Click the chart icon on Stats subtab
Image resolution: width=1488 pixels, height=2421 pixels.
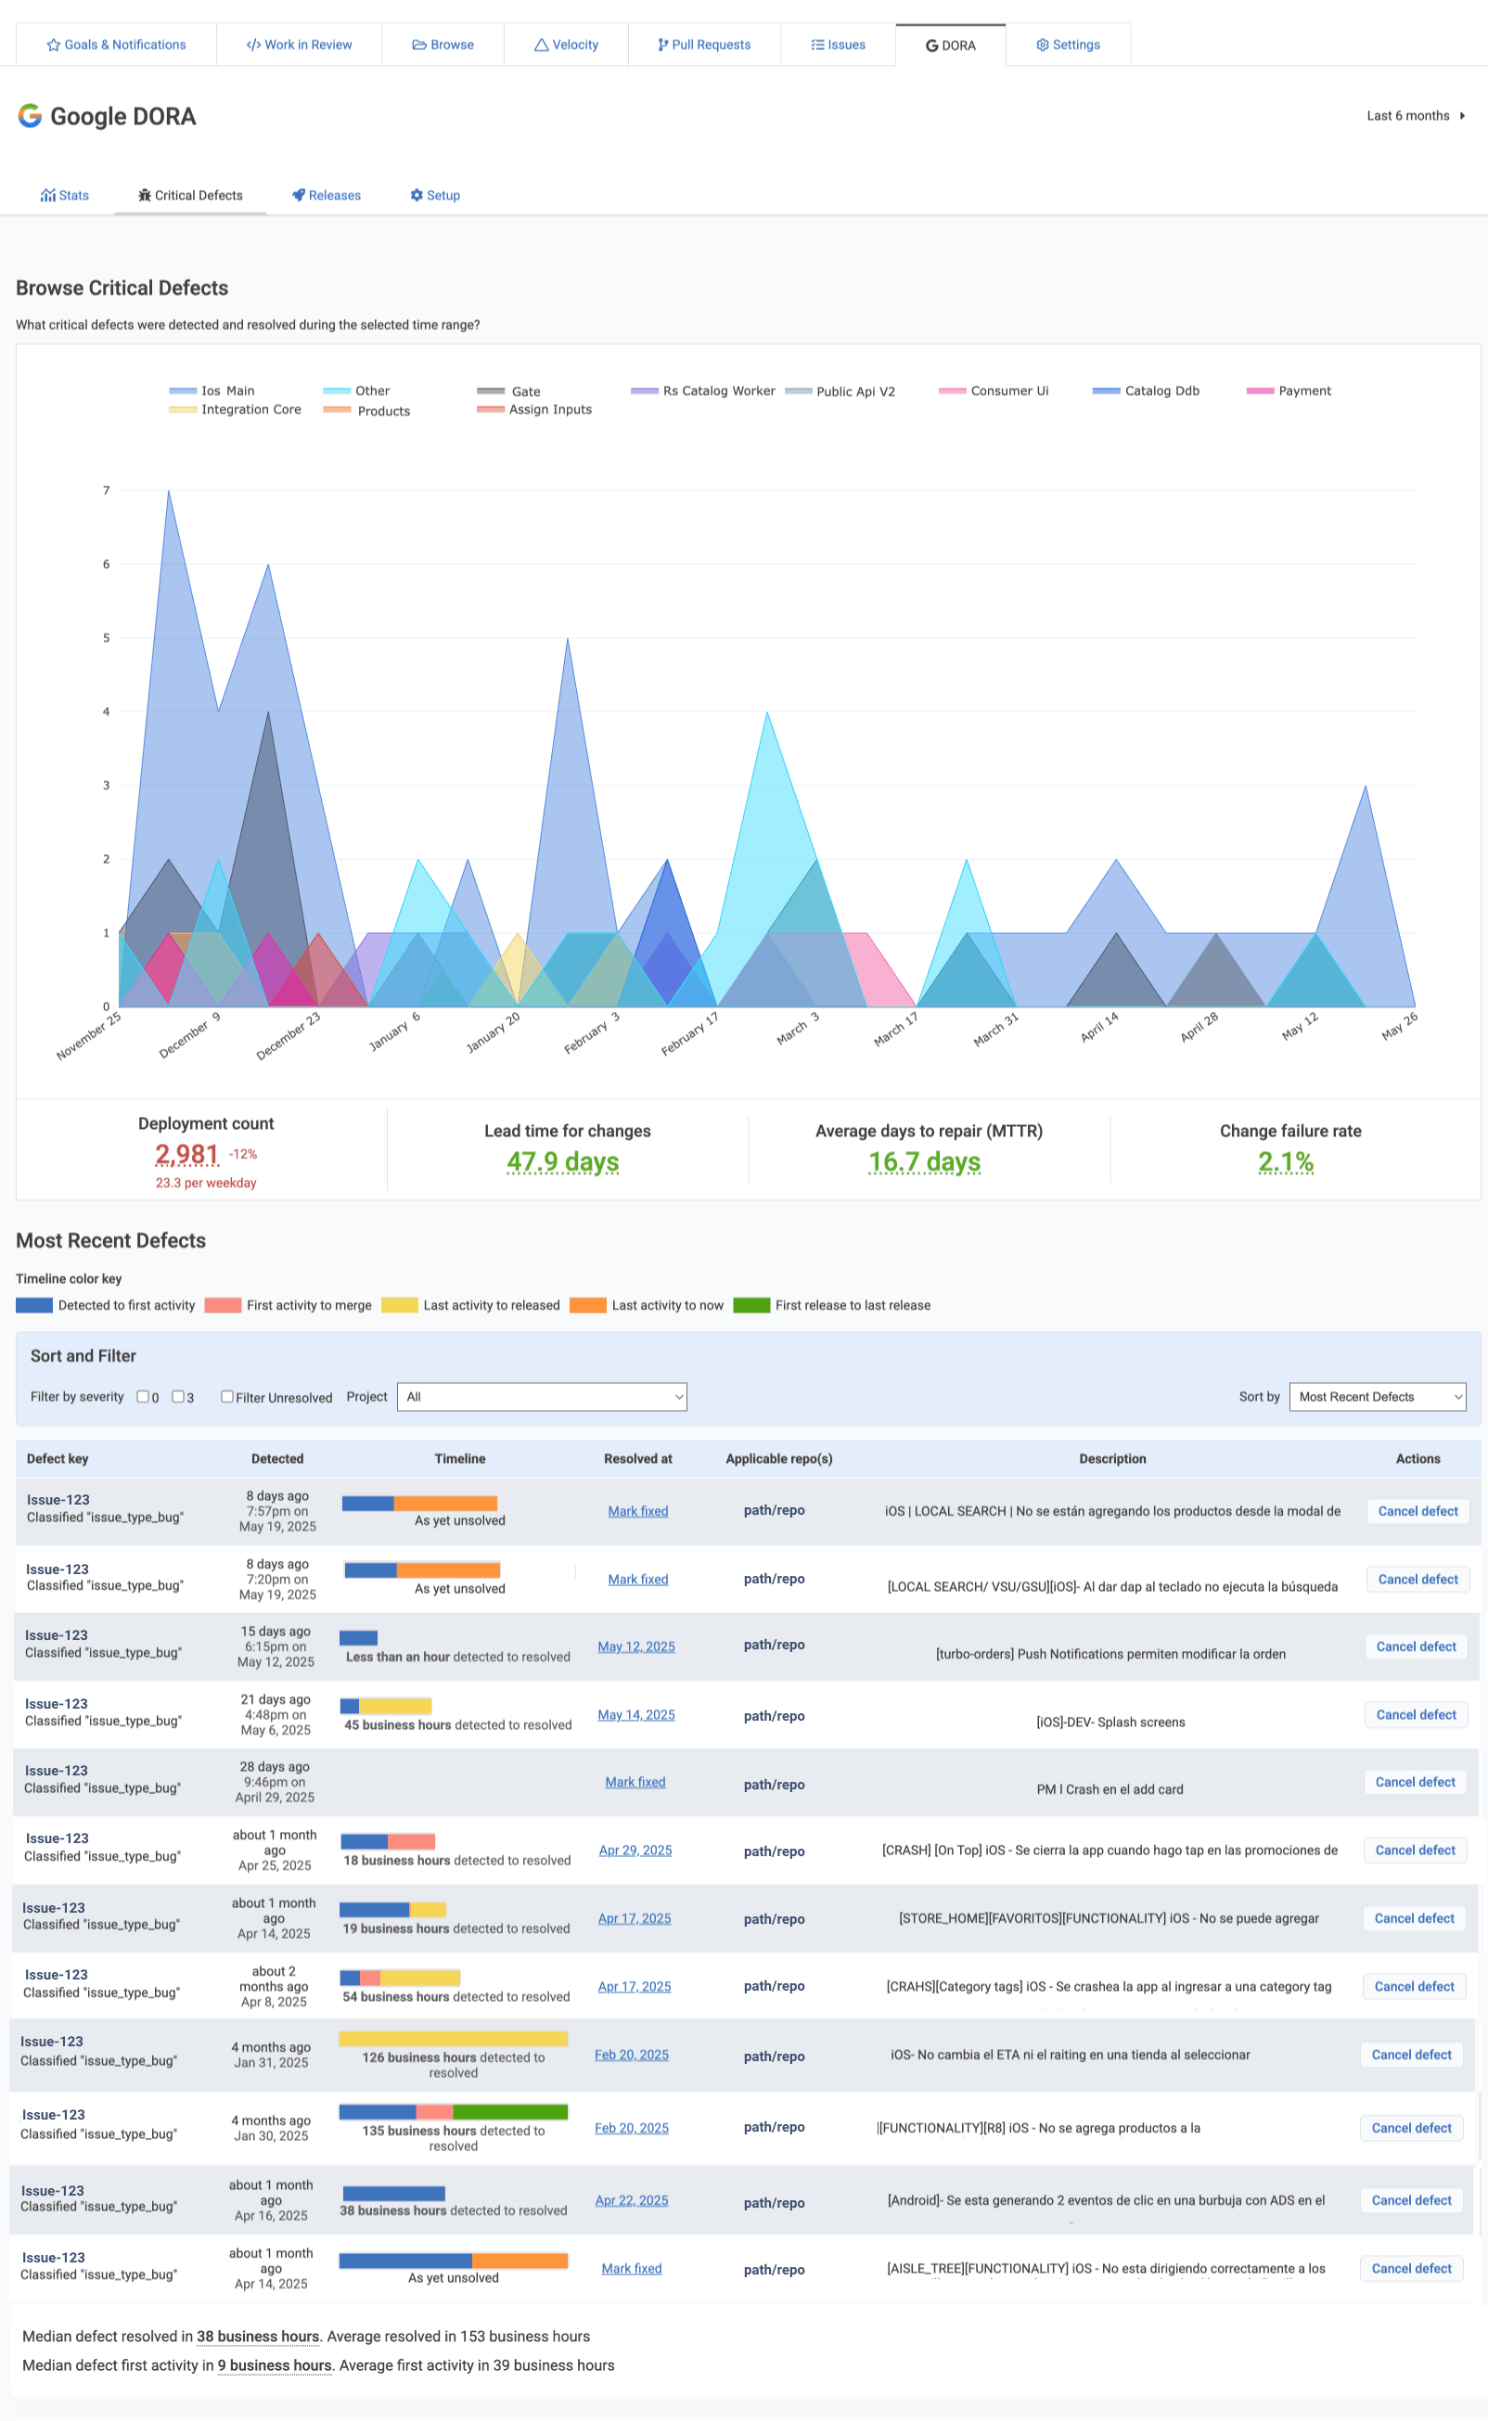point(47,196)
